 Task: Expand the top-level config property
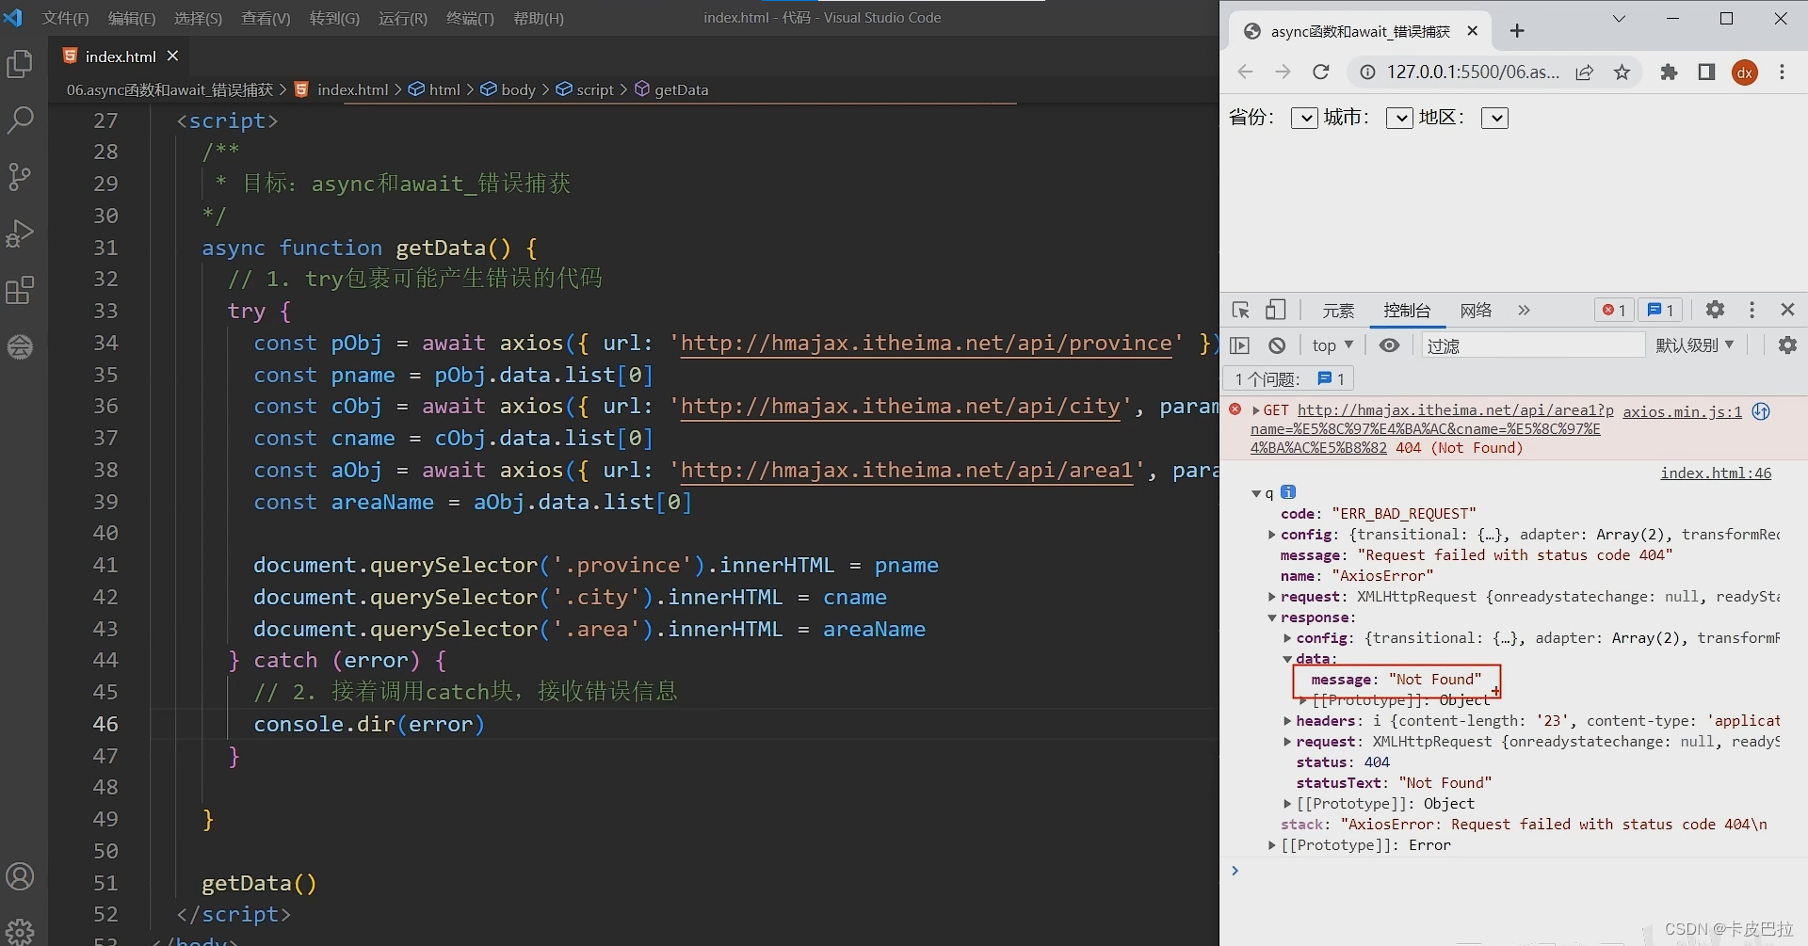(x=1272, y=535)
